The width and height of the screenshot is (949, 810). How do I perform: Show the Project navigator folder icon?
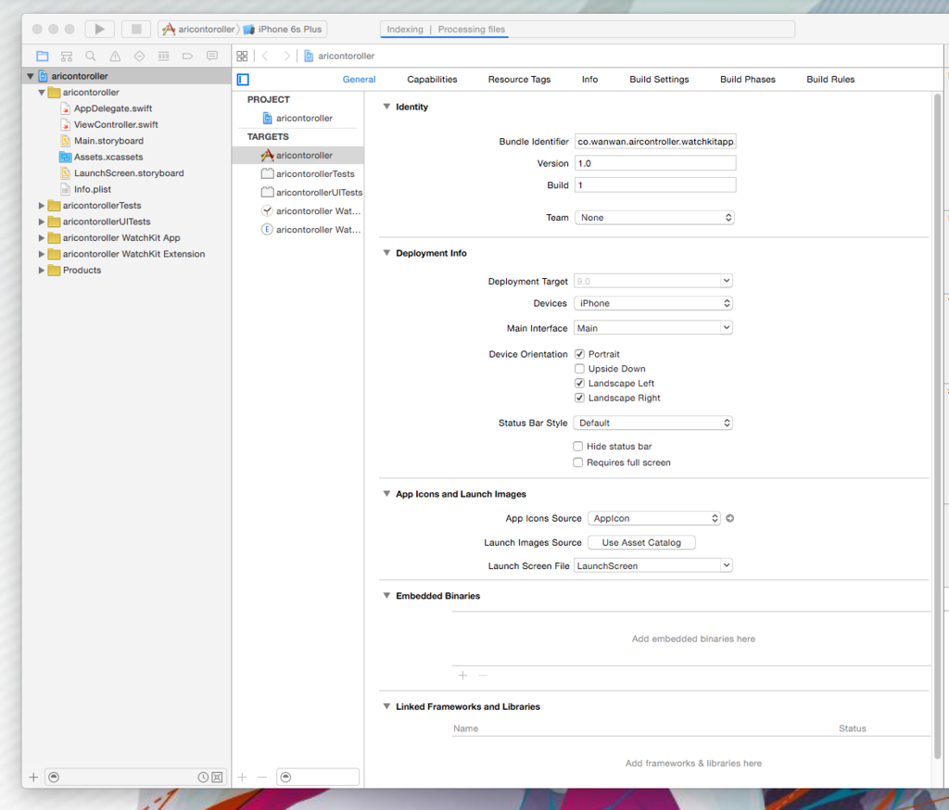point(43,57)
